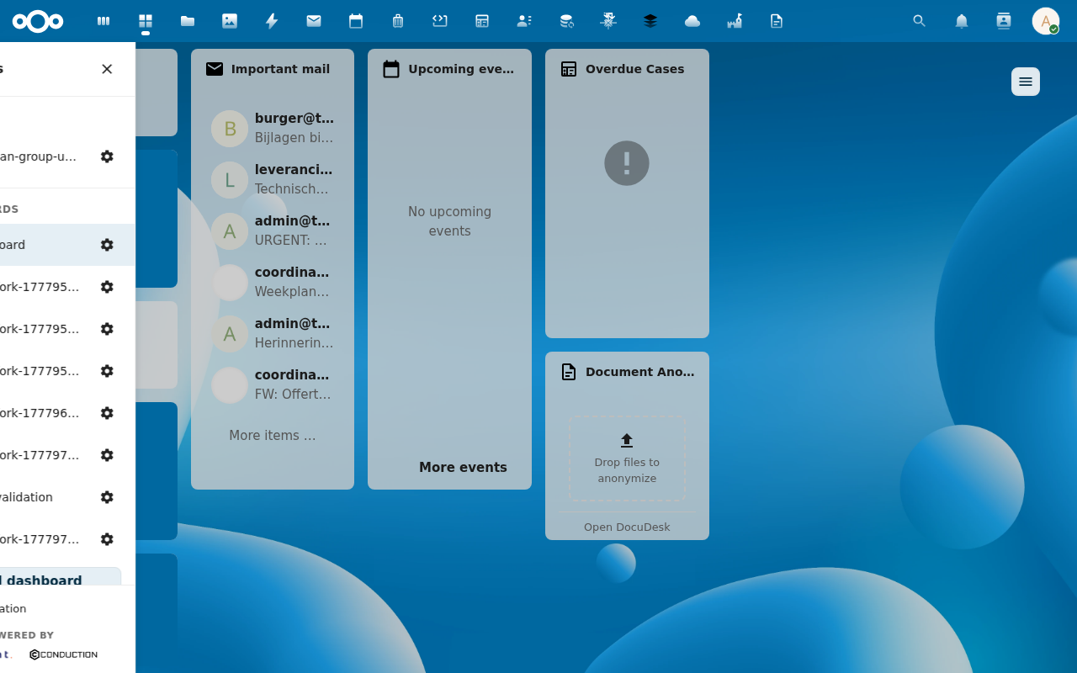Open the Files folder app icon
This screenshot has width=1077, height=673.
click(188, 21)
